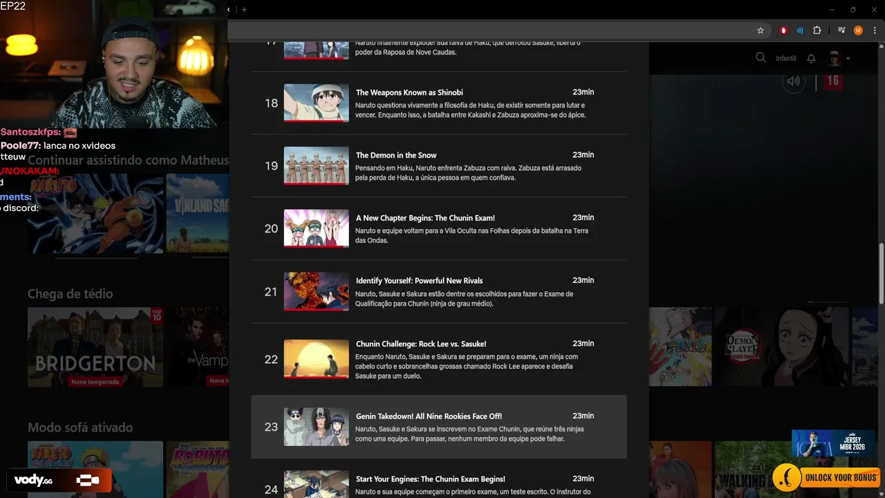
Task: Play episode 23 thumbnail
Action: coord(316,427)
